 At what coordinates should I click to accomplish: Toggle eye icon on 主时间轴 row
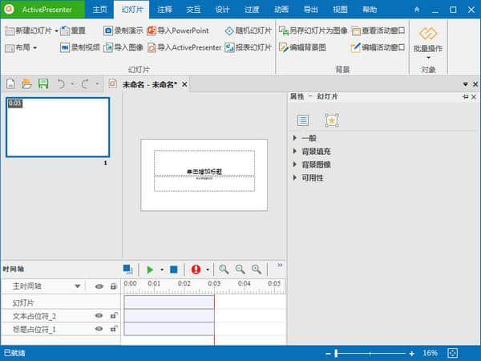99,286
